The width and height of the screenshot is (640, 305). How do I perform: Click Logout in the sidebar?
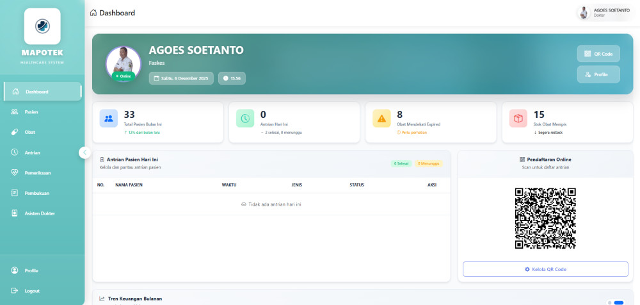[31, 291]
